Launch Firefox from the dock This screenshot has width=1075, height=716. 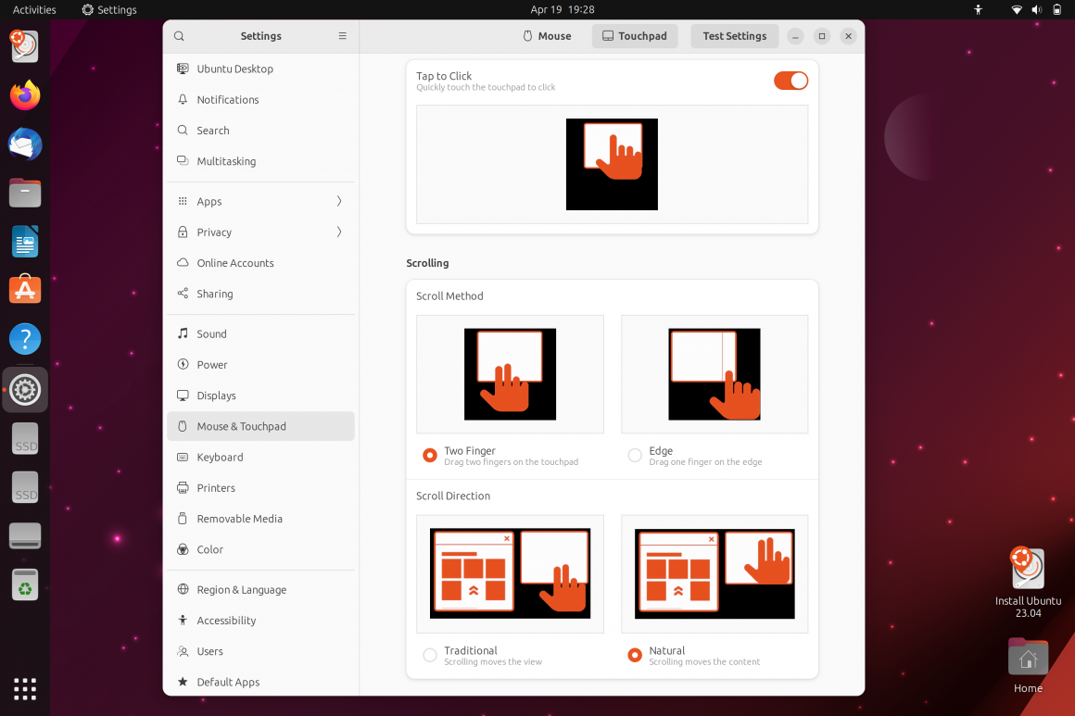coord(24,94)
